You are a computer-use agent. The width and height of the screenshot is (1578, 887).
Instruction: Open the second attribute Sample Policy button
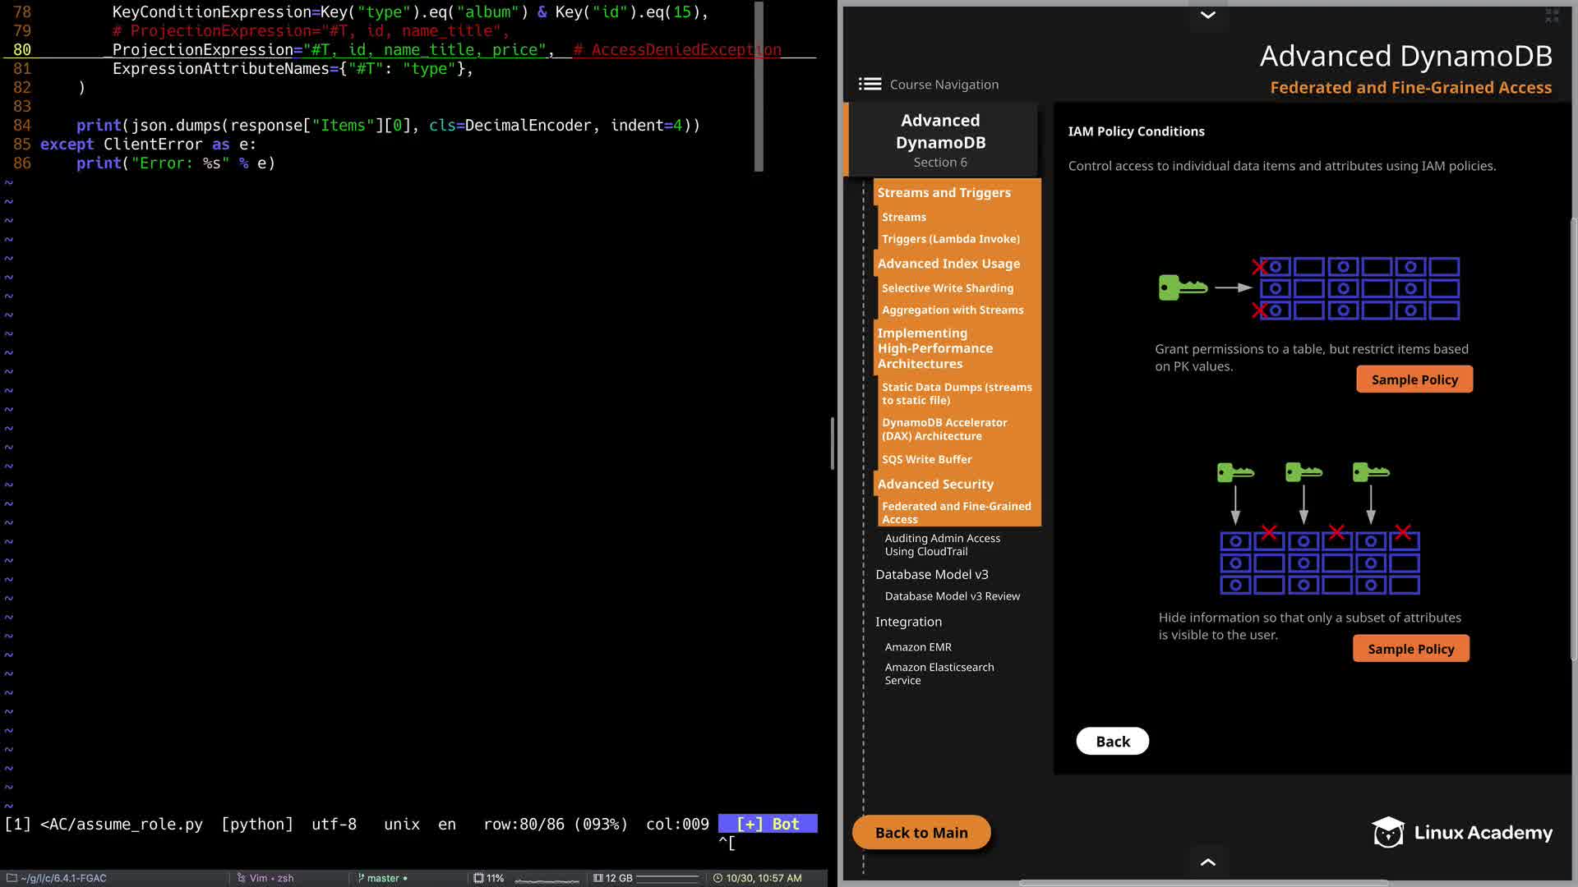1410,649
